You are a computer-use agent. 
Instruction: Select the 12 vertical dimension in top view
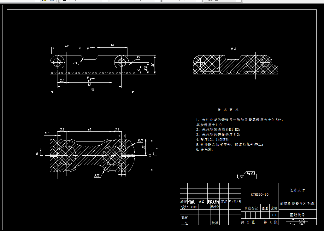139,70
